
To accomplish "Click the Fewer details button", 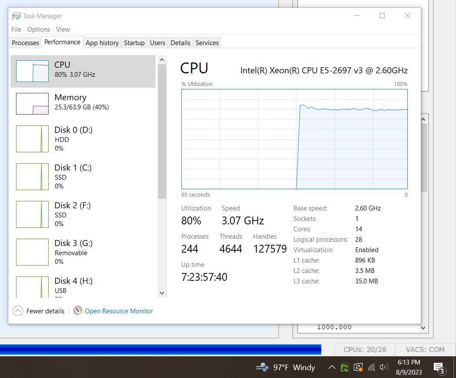I will tap(39, 311).
